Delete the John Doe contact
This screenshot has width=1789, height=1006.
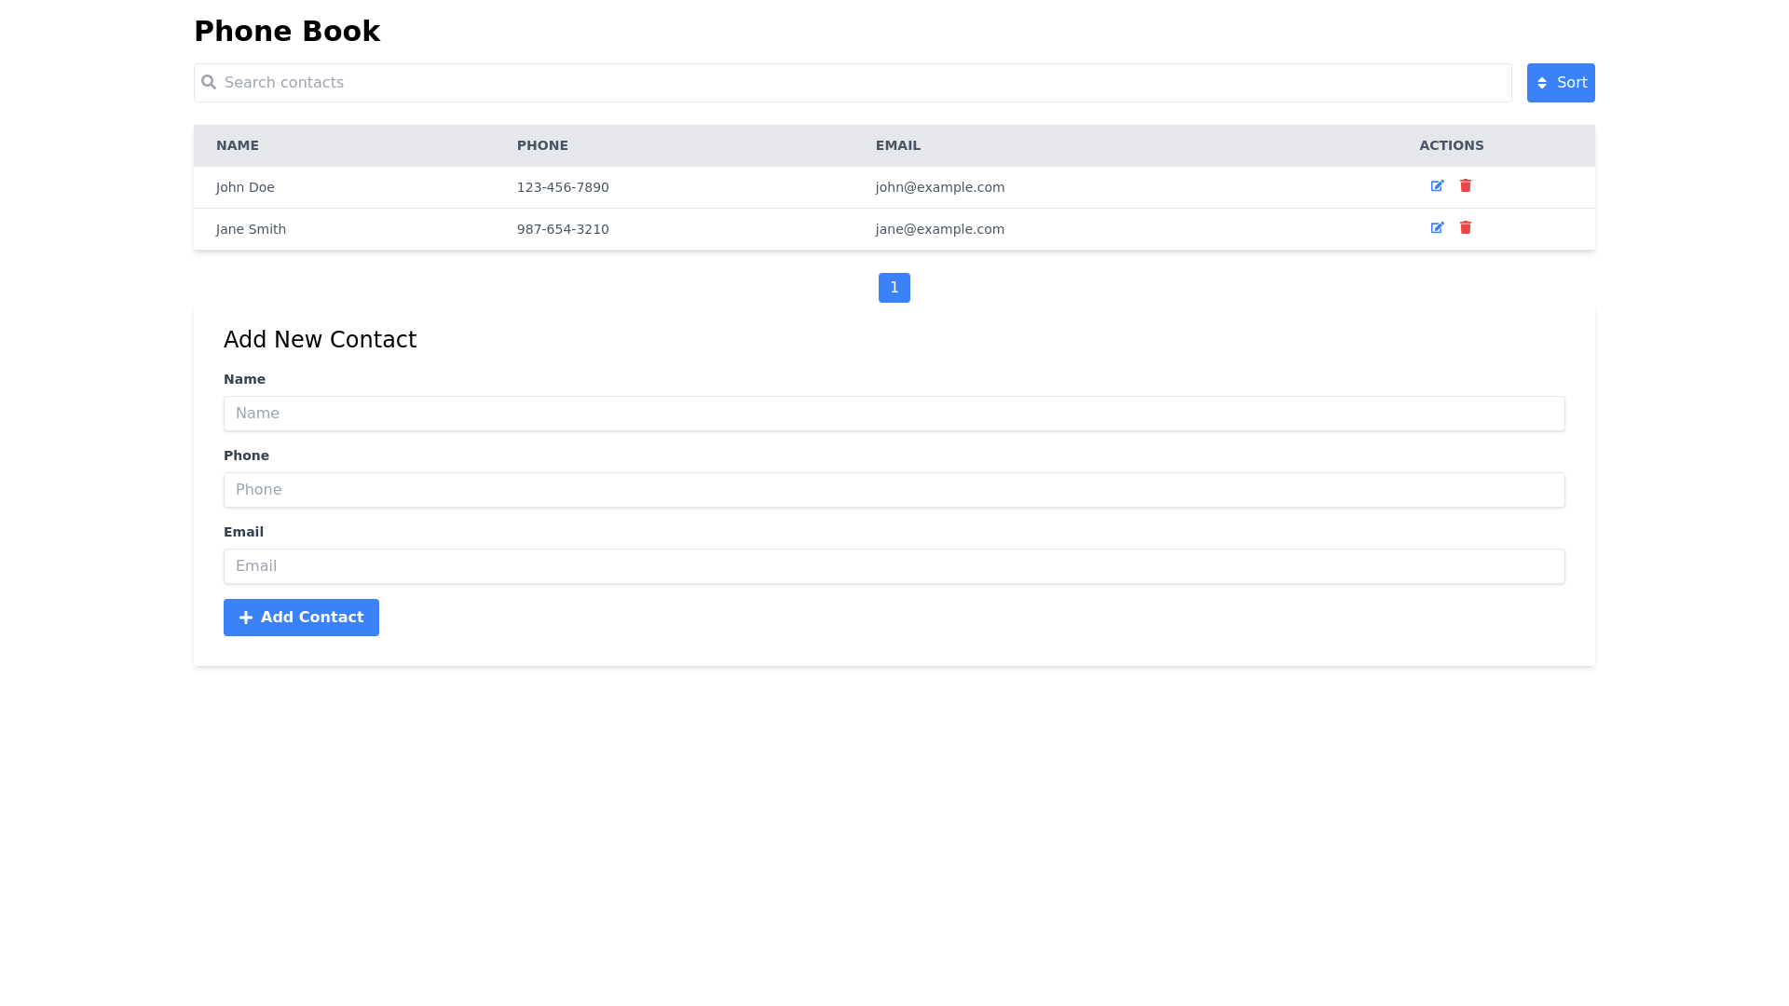coord(1466,186)
